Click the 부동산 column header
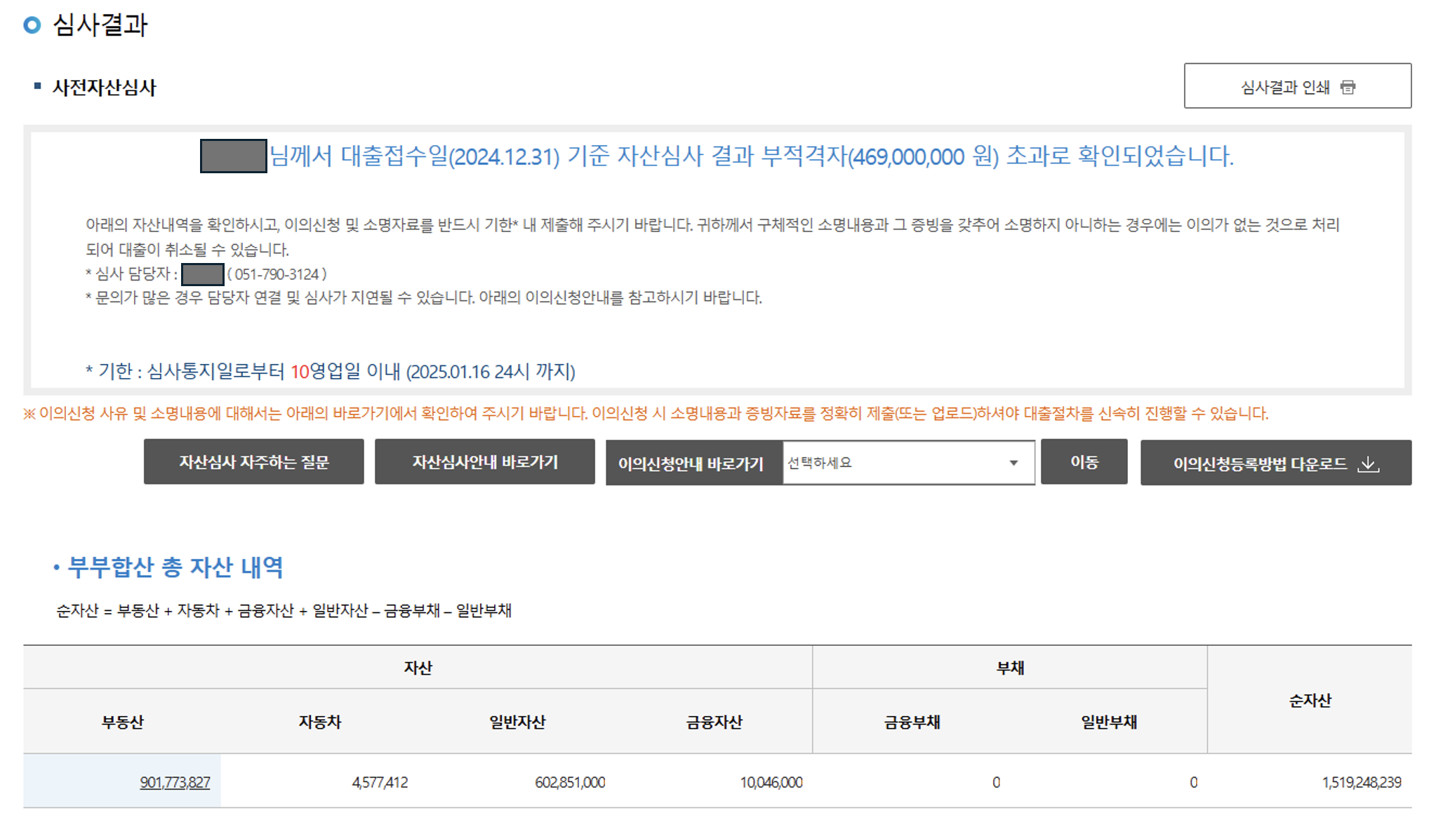 (x=123, y=722)
